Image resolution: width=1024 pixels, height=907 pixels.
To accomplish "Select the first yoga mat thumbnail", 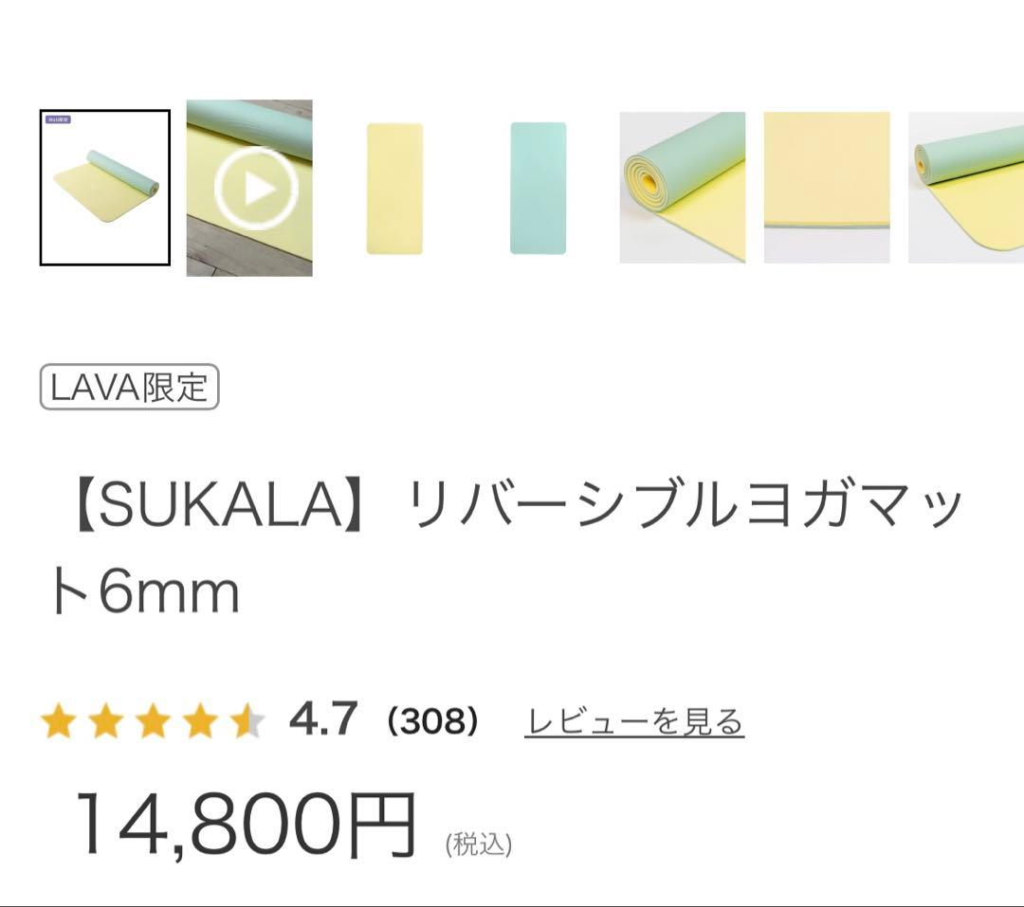I will pos(104,185).
